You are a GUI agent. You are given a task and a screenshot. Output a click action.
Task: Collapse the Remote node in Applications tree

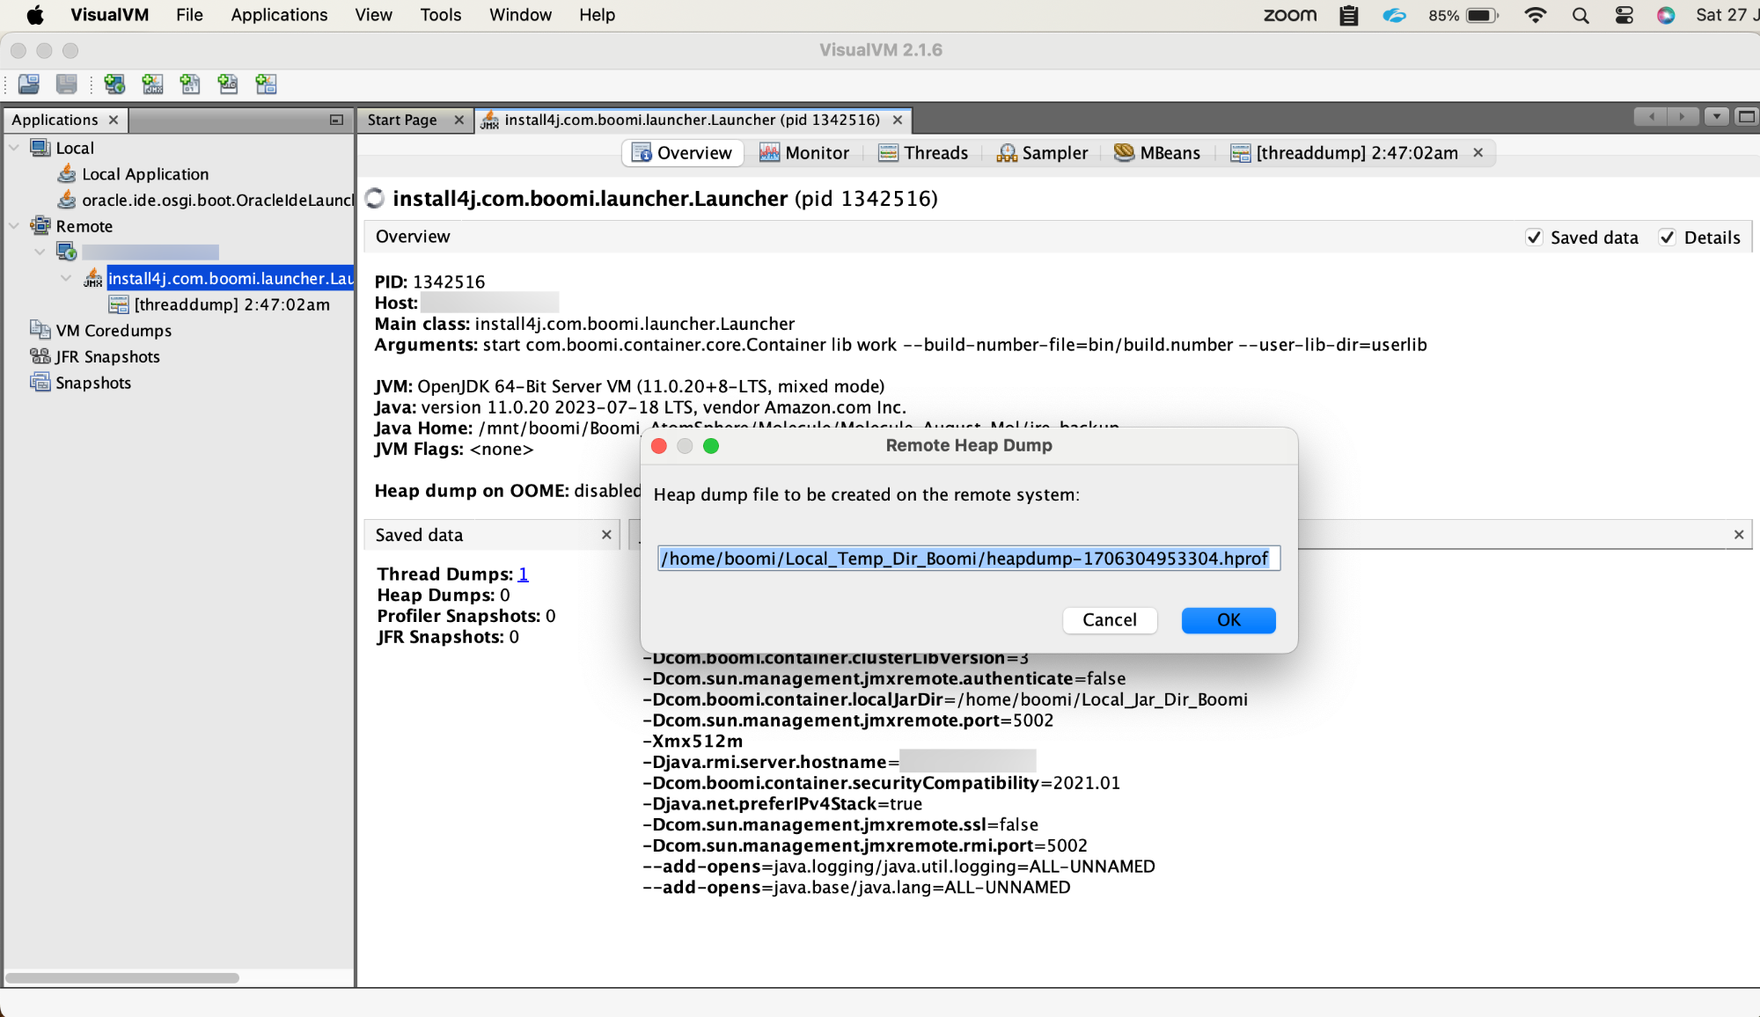(13, 226)
